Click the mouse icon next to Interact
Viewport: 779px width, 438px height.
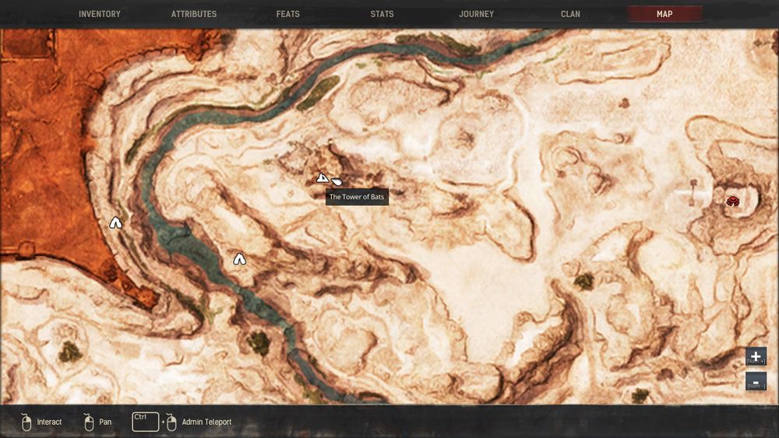pos(26,422)
